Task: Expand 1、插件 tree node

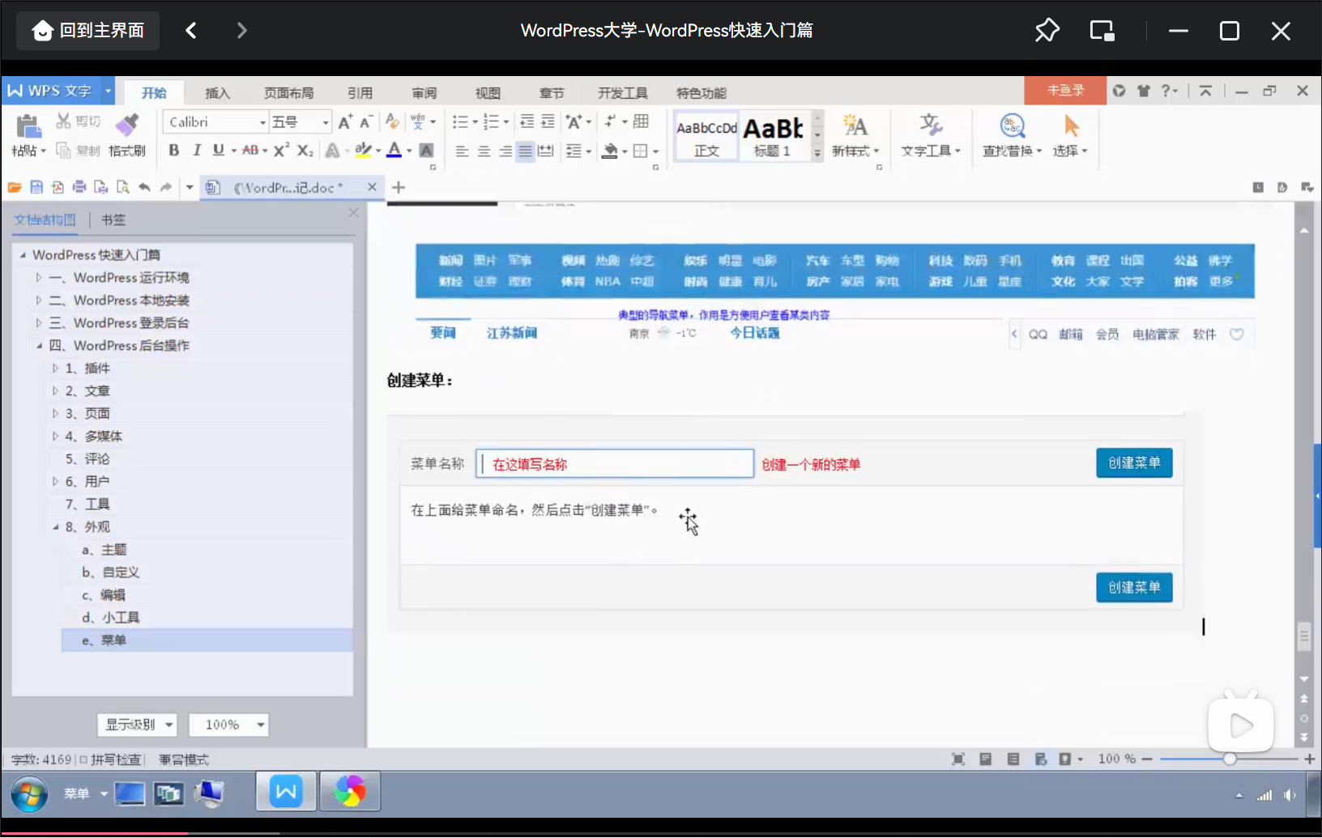Action: click(55, 368)
